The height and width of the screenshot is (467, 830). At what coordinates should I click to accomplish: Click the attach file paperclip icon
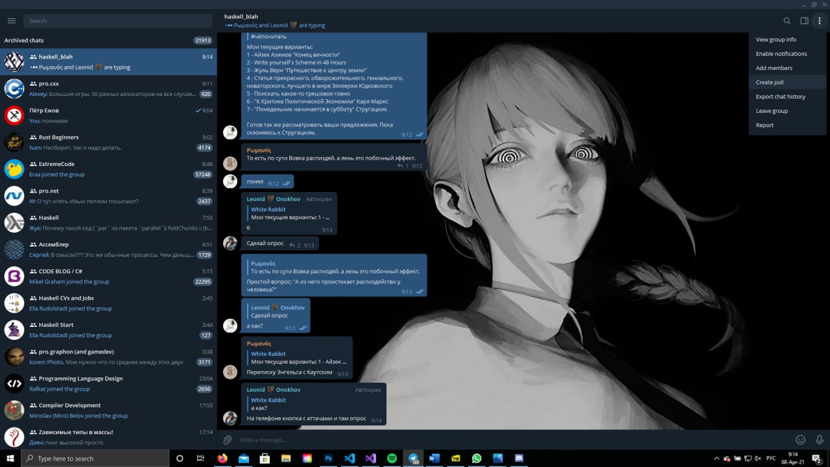(228, 440)
